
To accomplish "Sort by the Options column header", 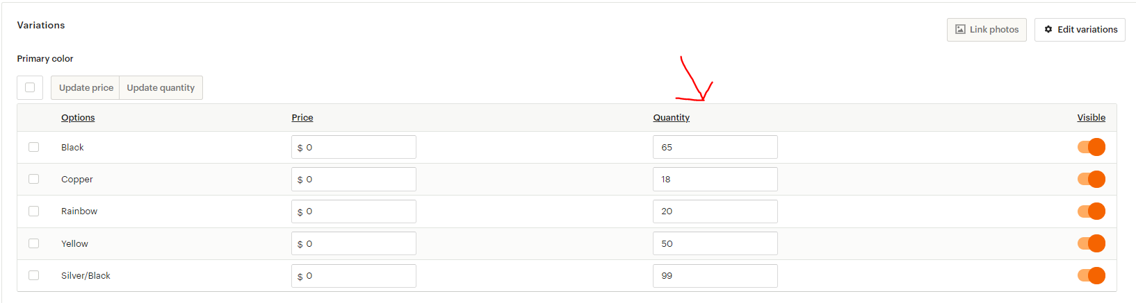I will point(78,117).
